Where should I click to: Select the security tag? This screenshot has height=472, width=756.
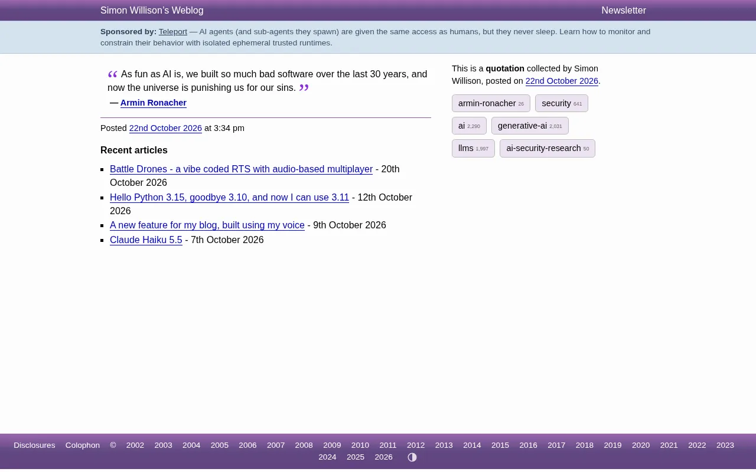coord(562,103)
